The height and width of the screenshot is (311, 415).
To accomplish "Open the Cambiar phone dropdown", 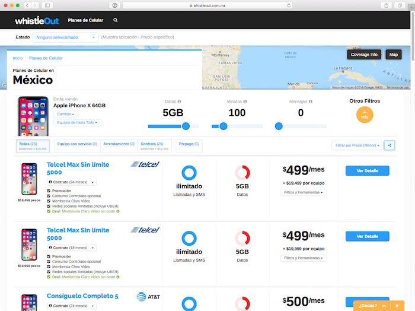I will (x=66, y=114).
